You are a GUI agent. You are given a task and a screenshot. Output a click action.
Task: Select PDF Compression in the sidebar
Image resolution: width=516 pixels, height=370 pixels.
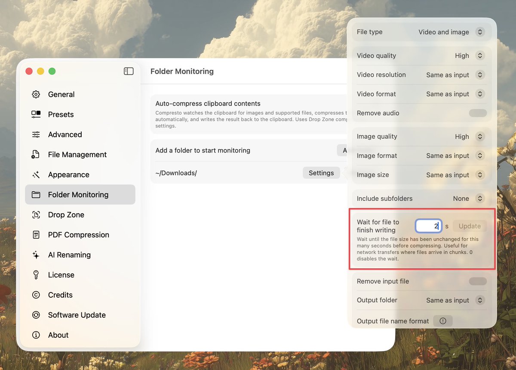[x=80, y=235]
